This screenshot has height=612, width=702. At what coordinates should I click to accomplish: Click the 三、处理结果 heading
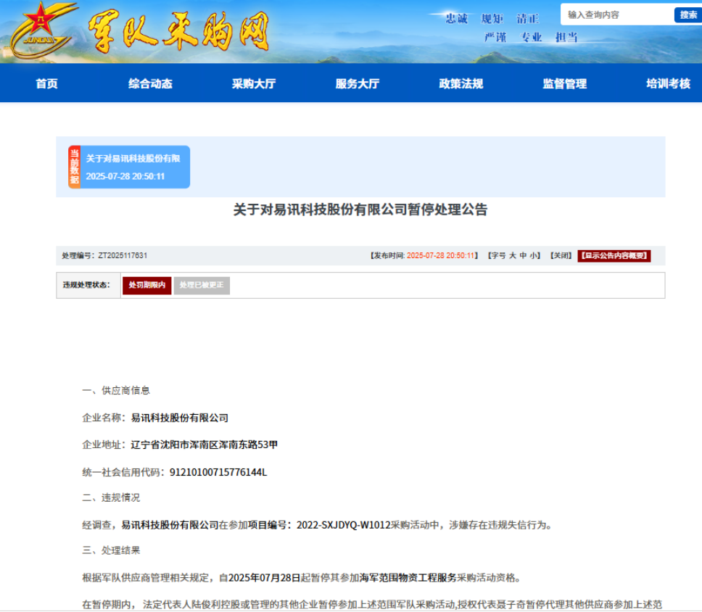[x=111, y=550]
